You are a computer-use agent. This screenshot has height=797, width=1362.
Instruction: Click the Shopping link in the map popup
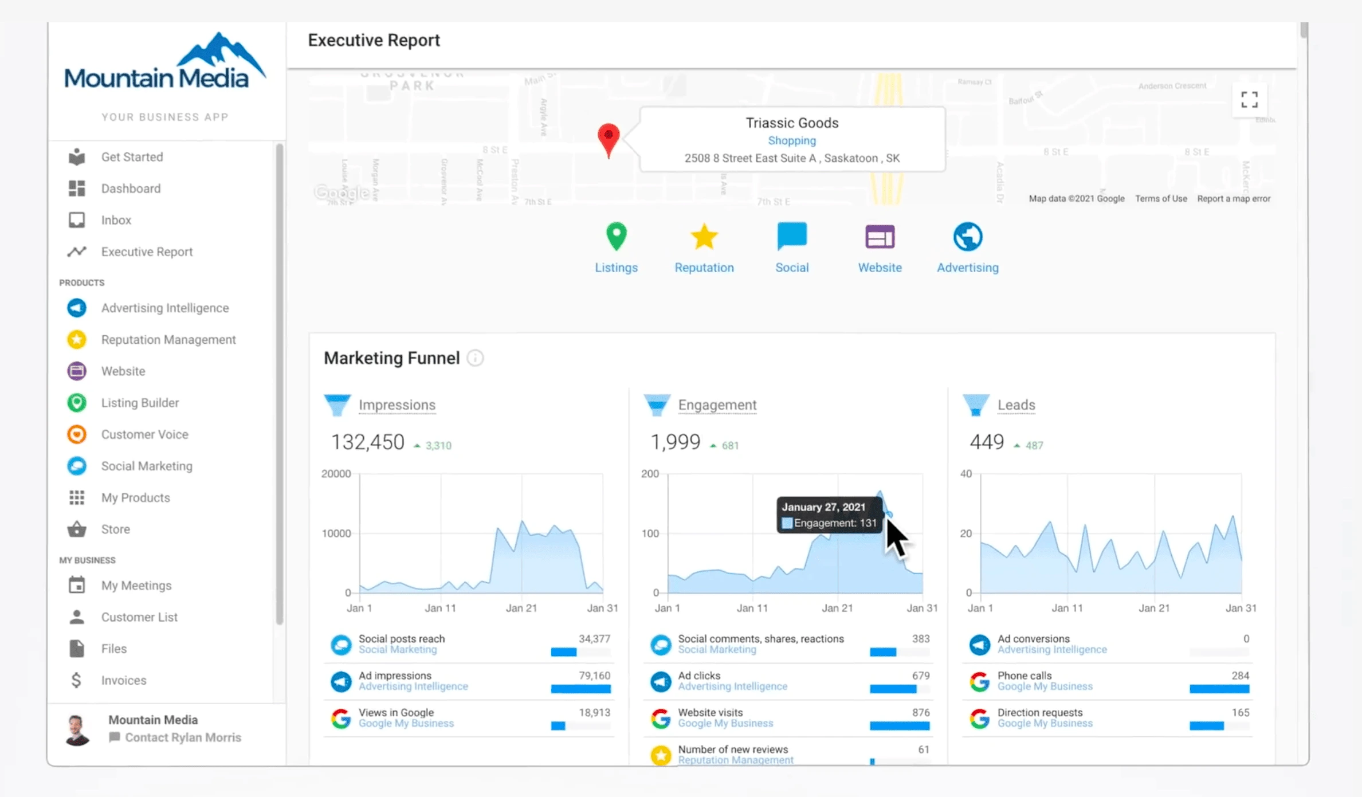[x=792, y=140]
